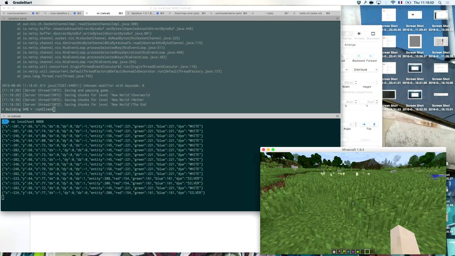
Task: Click the last JSON line with entity 208 SILVER
Action: [103, 193]
